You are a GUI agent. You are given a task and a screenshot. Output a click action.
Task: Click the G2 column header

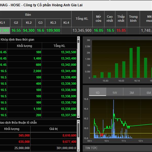tap(16, 23)
